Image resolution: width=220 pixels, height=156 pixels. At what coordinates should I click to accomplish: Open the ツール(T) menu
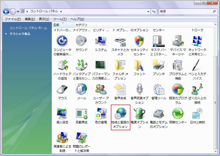click(x=60, y=19)
